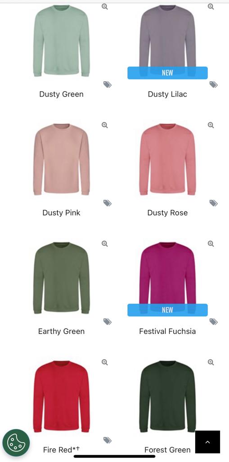Click the tag icon under Dusty Rose
Image resolution: width=229 pixels, height=462 pixels.
tap(213, 203)
